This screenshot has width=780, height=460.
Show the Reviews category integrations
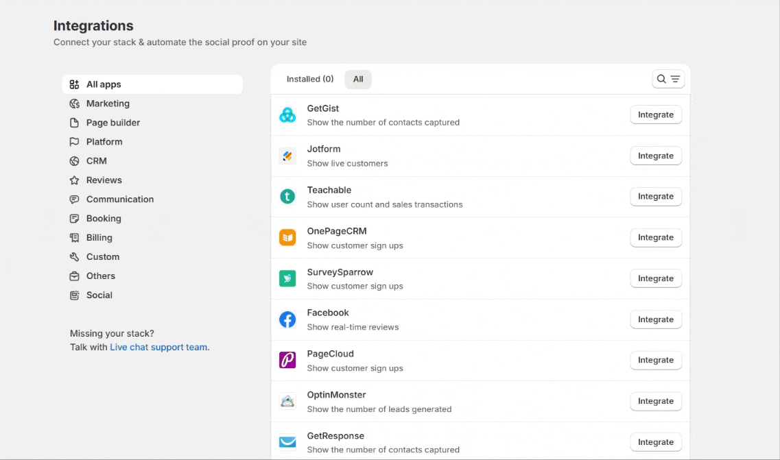104,180
